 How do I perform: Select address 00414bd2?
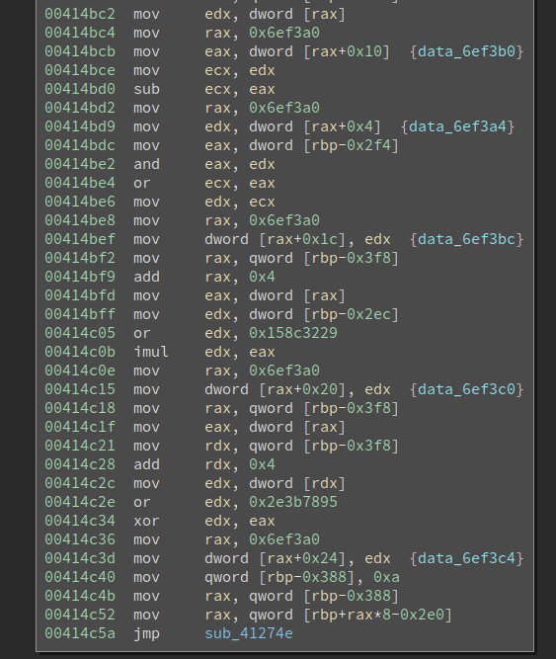pyautogui.click(x=80, y=108)
